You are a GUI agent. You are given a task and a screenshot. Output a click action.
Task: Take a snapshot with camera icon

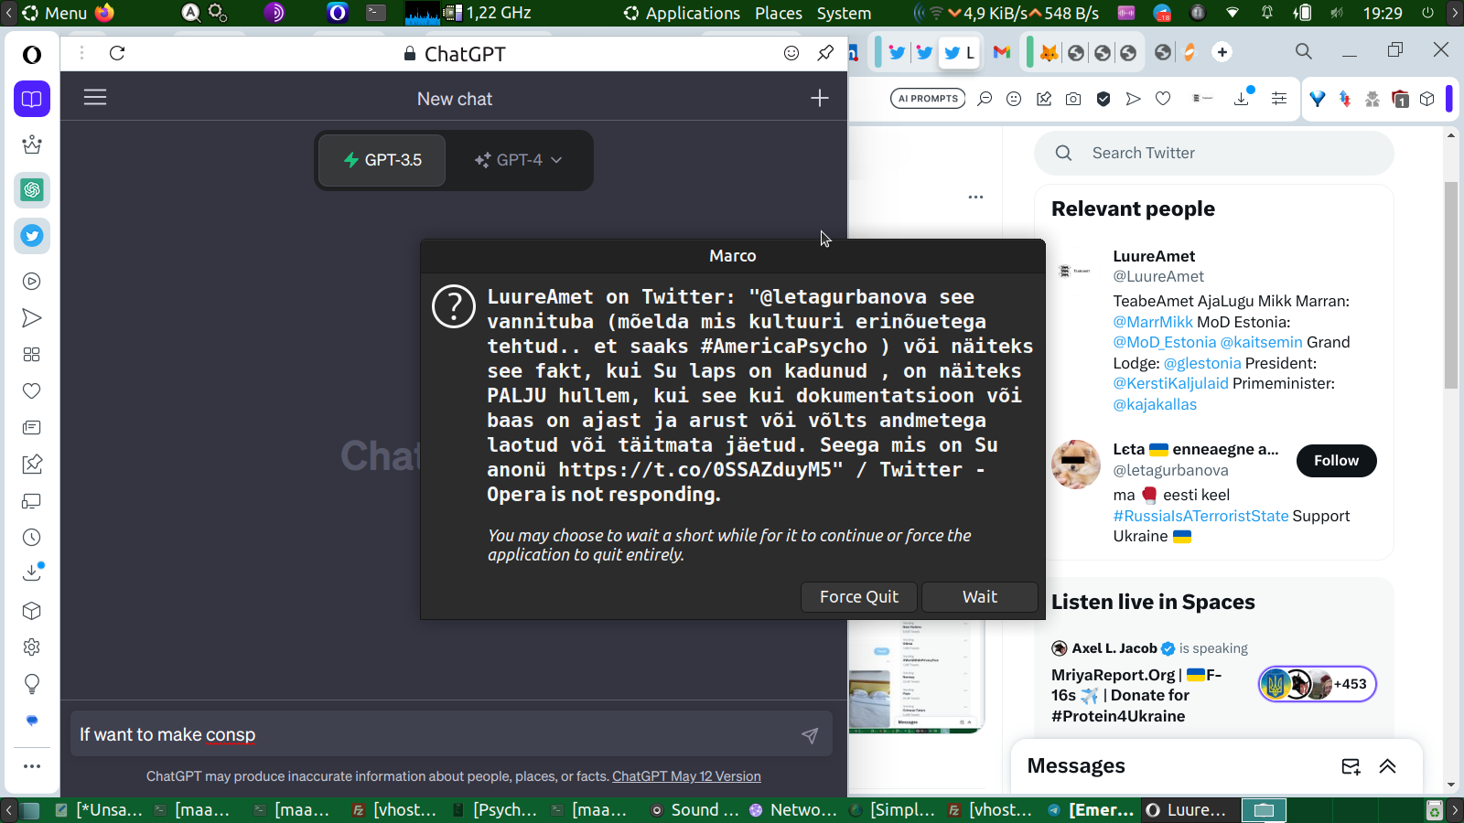1073,99
